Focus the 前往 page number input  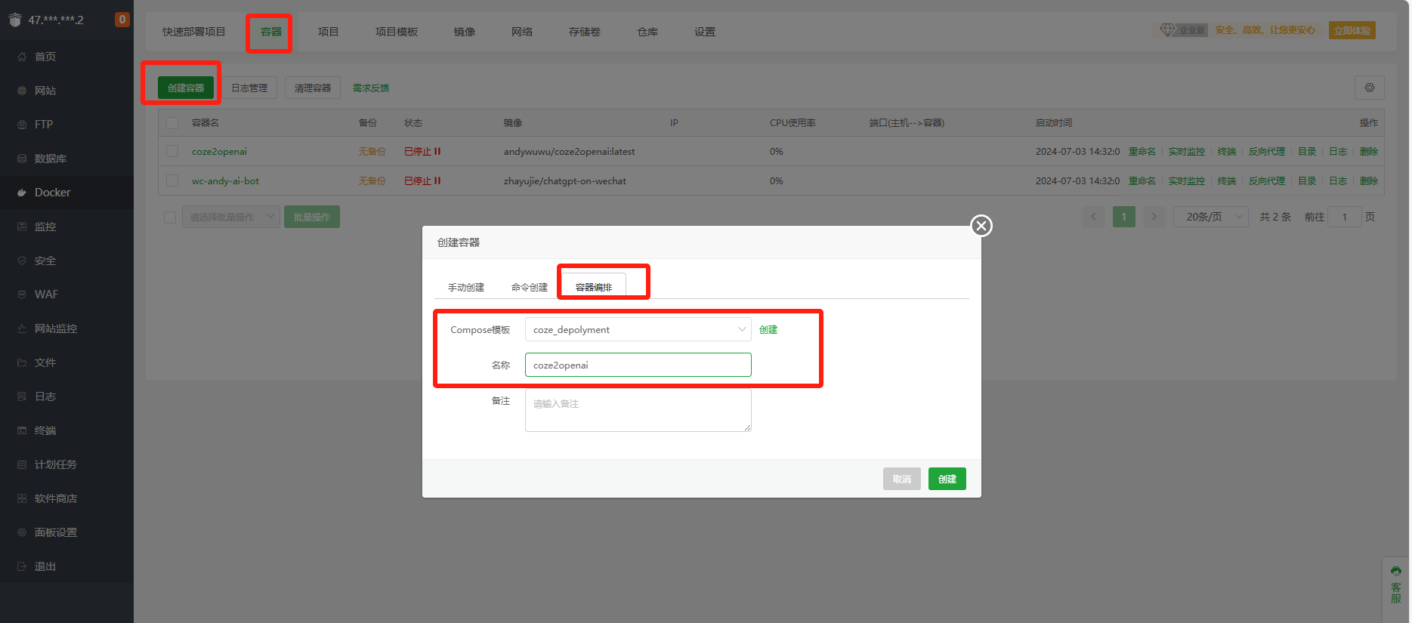pyautogui.click(x=1345, y=217)
